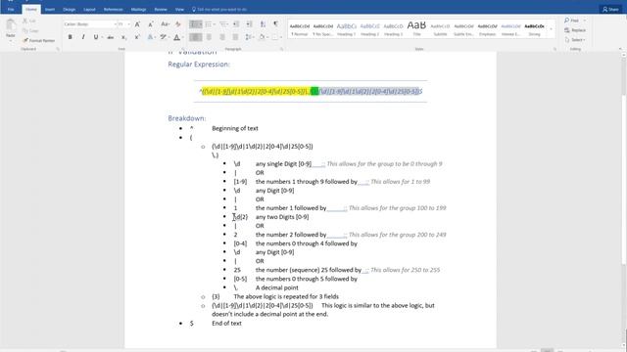This screenshot has width=627, height=352.
Task: Toggle Italic formatting
Action: 83,37
